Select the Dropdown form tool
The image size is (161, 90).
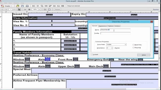[x=50, y=6]
